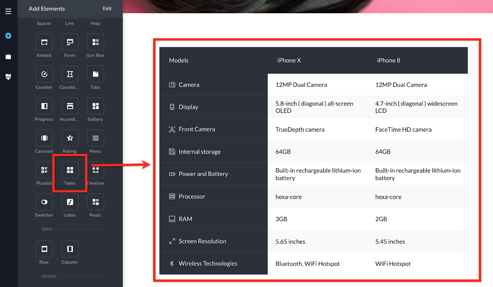Click the SOCIAL section heading

[49, 276]
